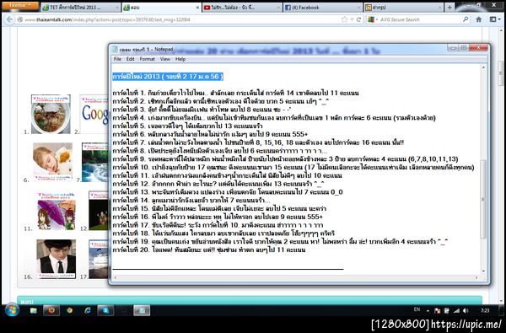Viewport: 506px width, 333px height.
Task: Click Notepad horizontal scroll right arrow
Action: point(476,277)
